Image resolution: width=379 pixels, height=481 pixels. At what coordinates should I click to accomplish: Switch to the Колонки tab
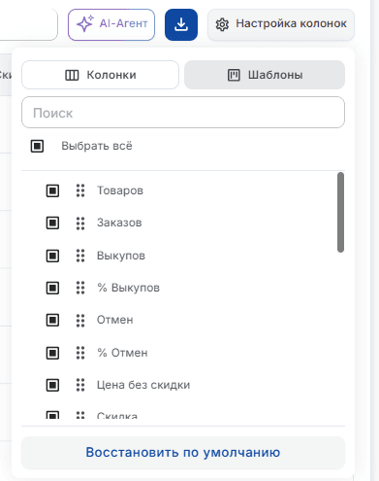click(100, 75)
